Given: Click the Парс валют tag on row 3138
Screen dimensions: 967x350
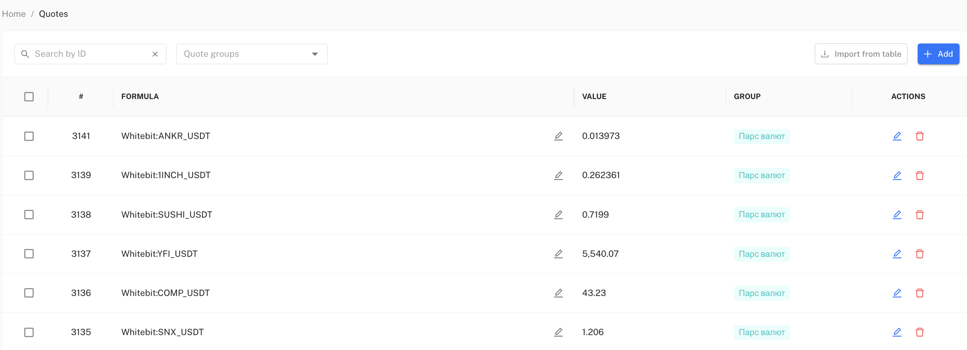Looking at the screenshot, I should (761, 215).
